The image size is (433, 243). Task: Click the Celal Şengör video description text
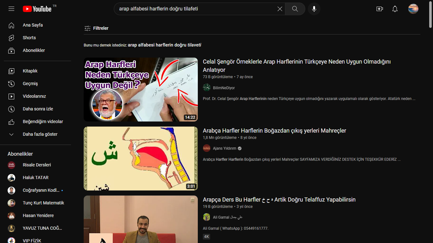coord(309,98)
